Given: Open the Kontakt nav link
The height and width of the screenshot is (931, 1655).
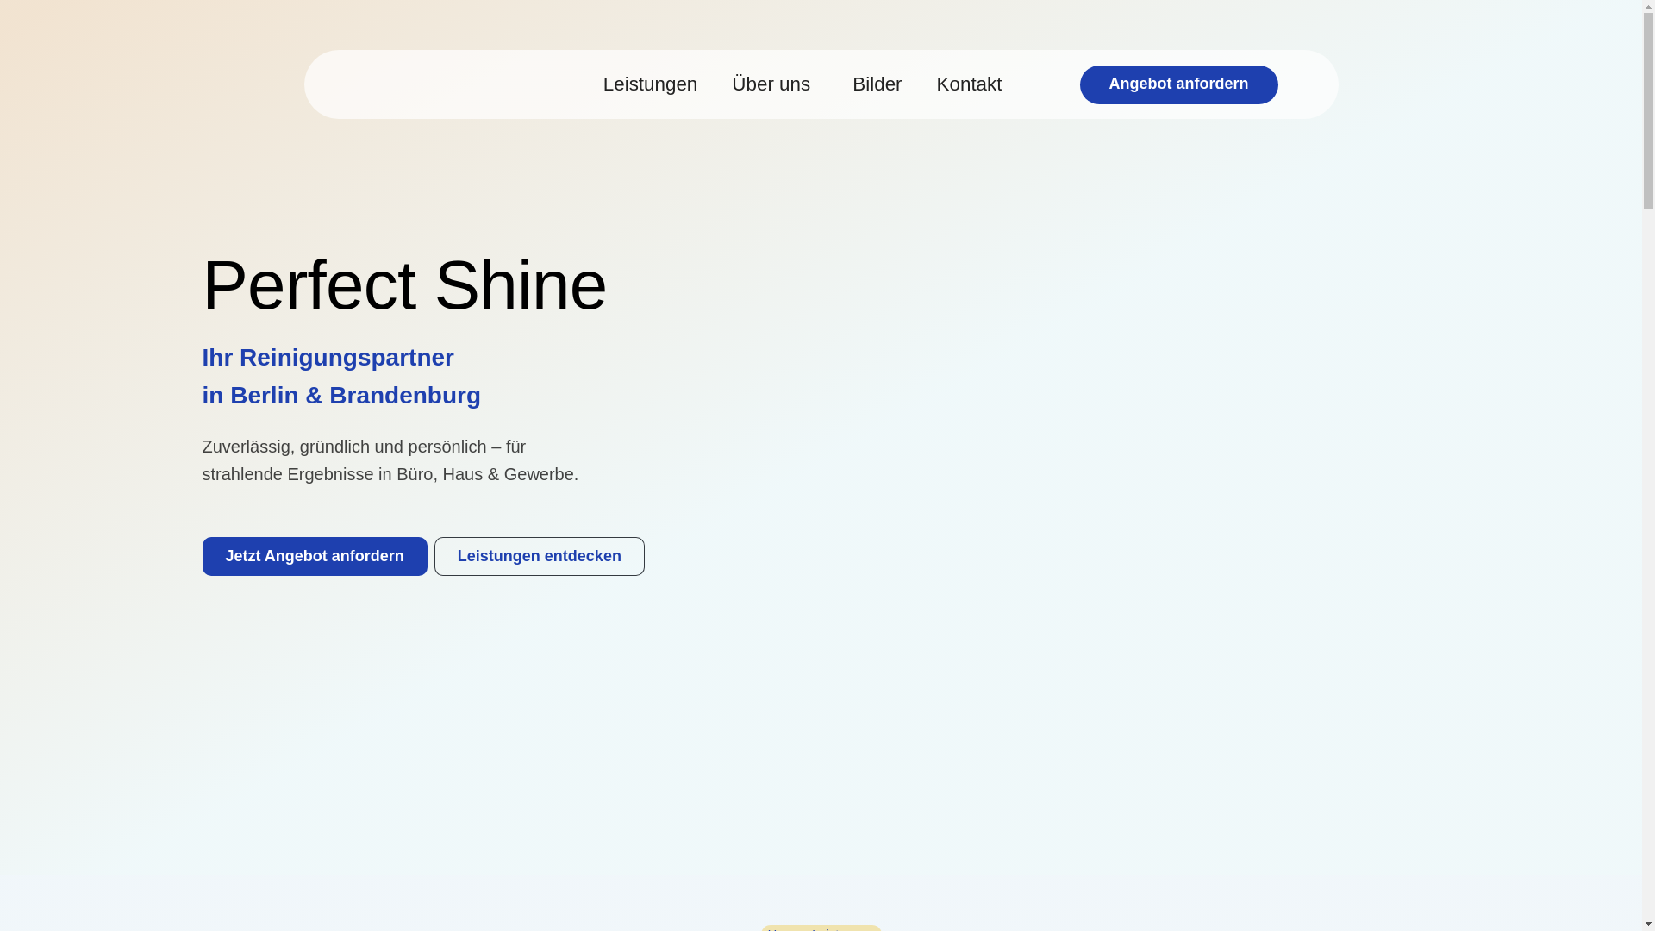Looking at the screenshot, I should coord(969,84).
